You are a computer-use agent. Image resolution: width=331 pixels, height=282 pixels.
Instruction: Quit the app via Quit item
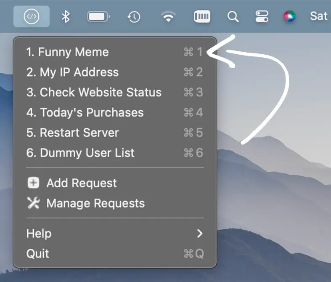(x=115, y=253)
